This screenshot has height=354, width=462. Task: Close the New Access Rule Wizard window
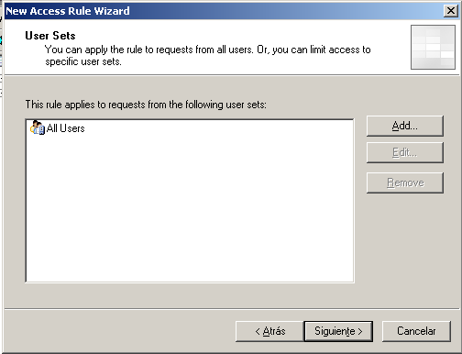click(450, 11)
